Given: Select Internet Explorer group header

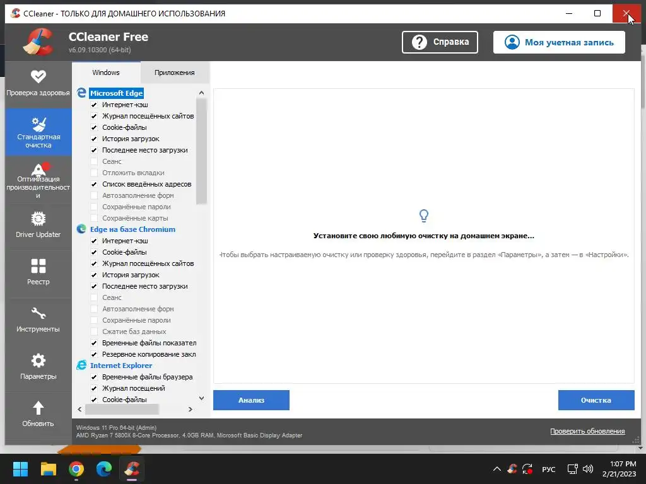Looking at the screenshot, I should tap(121, 366).
